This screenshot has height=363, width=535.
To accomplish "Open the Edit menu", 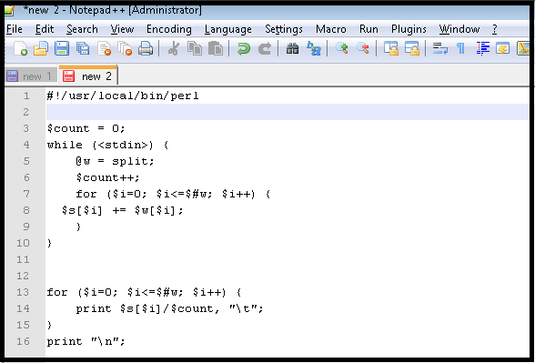I will (x=45, y=29).
